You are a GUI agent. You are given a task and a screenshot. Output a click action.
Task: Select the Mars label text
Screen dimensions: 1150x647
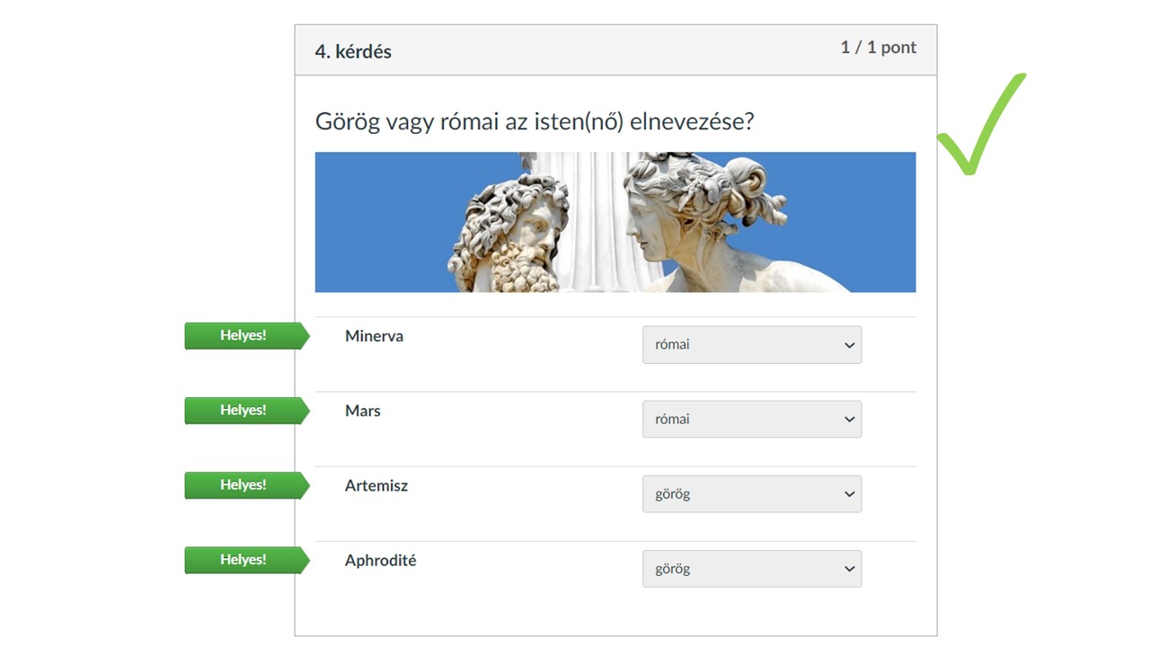[x=363, y=411]
